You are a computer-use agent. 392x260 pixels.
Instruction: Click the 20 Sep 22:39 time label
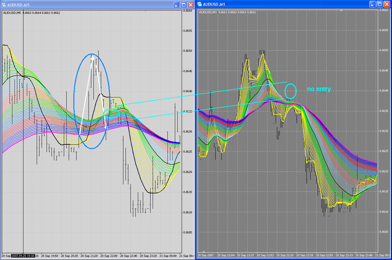(305, 255)
